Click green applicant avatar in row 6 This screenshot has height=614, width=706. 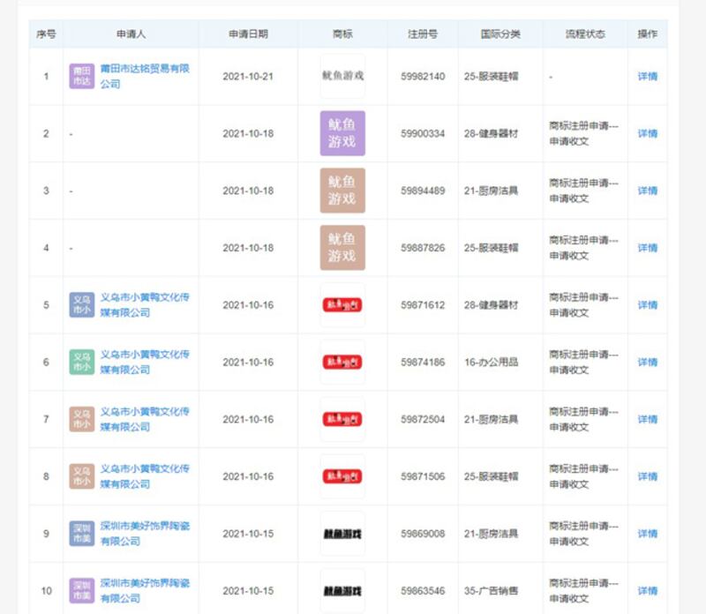(81, 362)
